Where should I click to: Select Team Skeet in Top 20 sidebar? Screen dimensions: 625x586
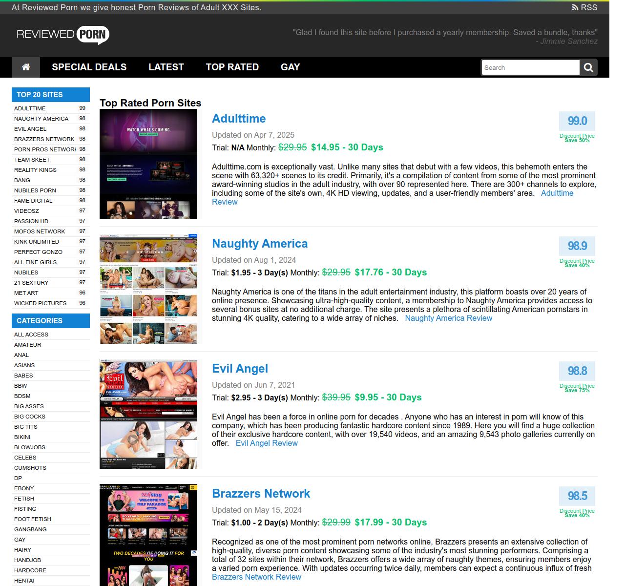pos(32,160)
